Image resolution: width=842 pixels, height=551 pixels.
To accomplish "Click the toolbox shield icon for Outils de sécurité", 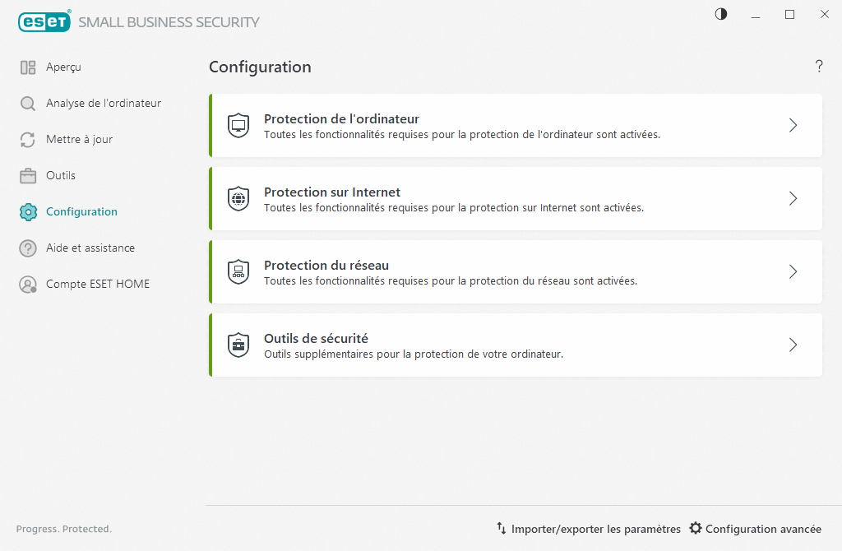I will coord(238,345).
